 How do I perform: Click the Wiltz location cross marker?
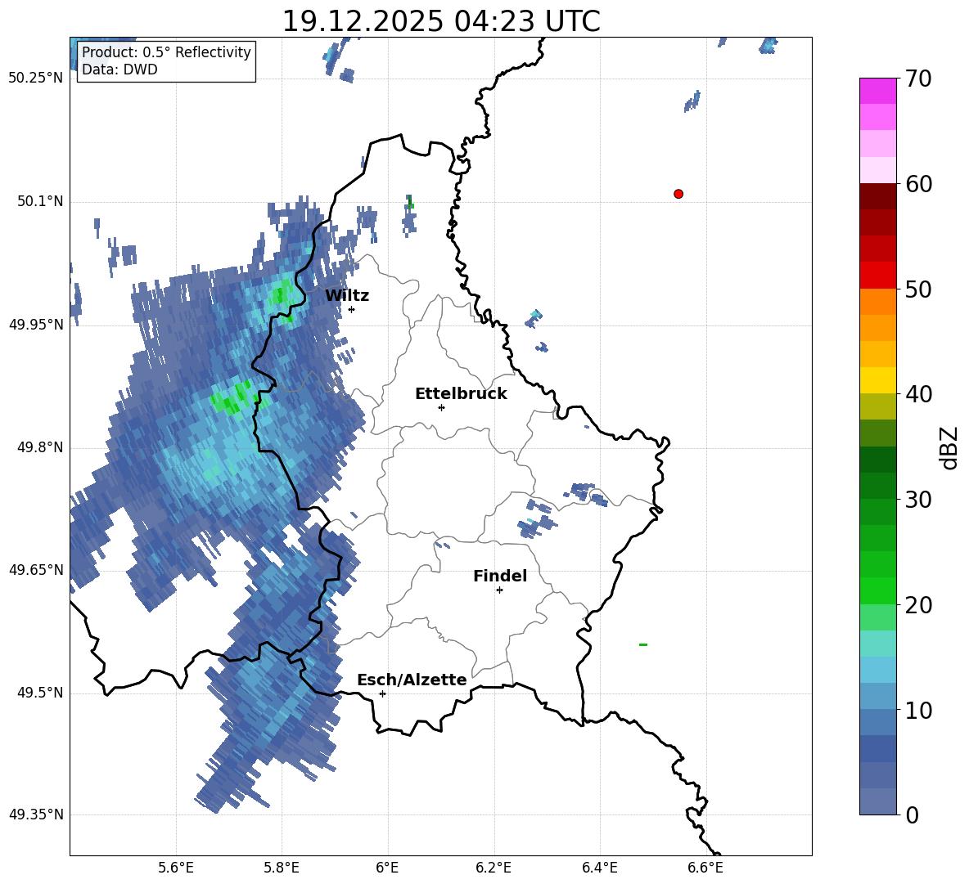(x=351, y=309)
